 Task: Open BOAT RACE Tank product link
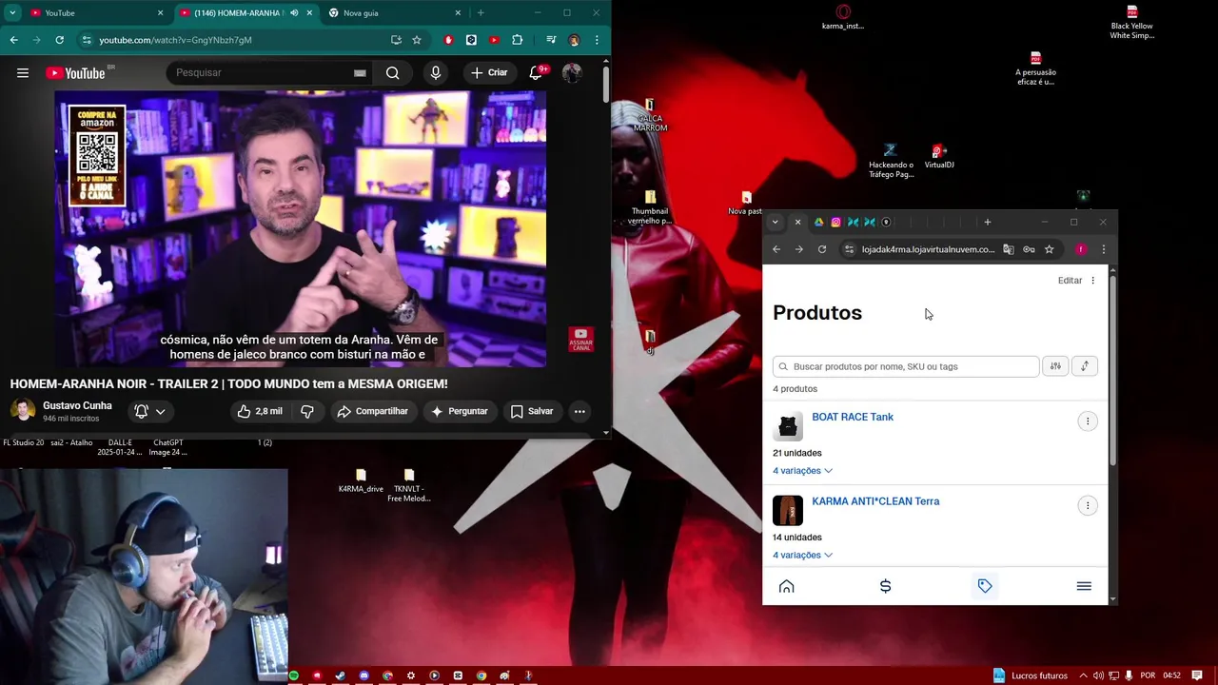[853, 417]
